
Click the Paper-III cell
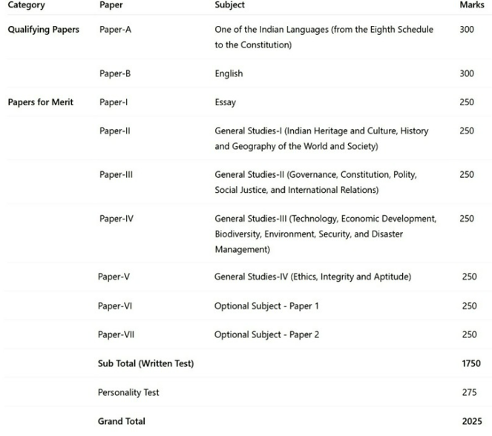click(x=116, y=174)
